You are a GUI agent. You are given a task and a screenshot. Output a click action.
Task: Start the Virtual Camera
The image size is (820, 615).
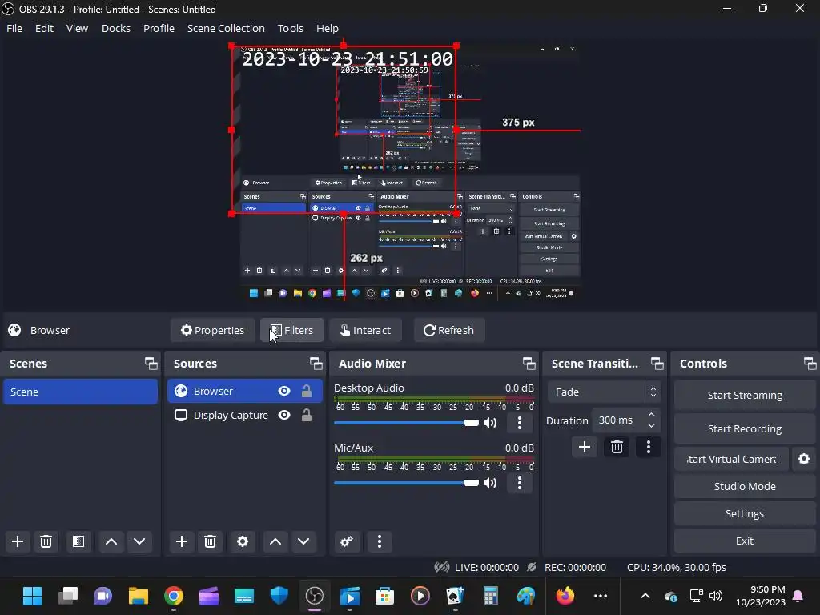[731, 459]
